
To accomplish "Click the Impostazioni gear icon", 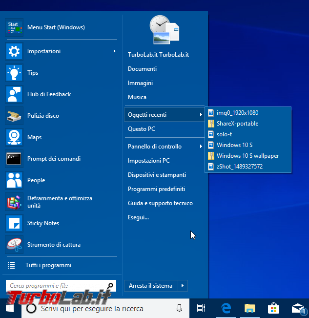I will 14,51.
